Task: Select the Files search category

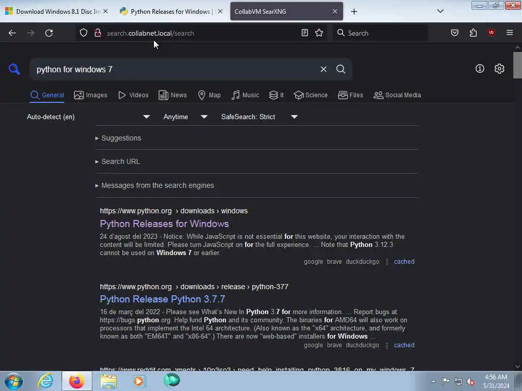Action: [351, 95]
